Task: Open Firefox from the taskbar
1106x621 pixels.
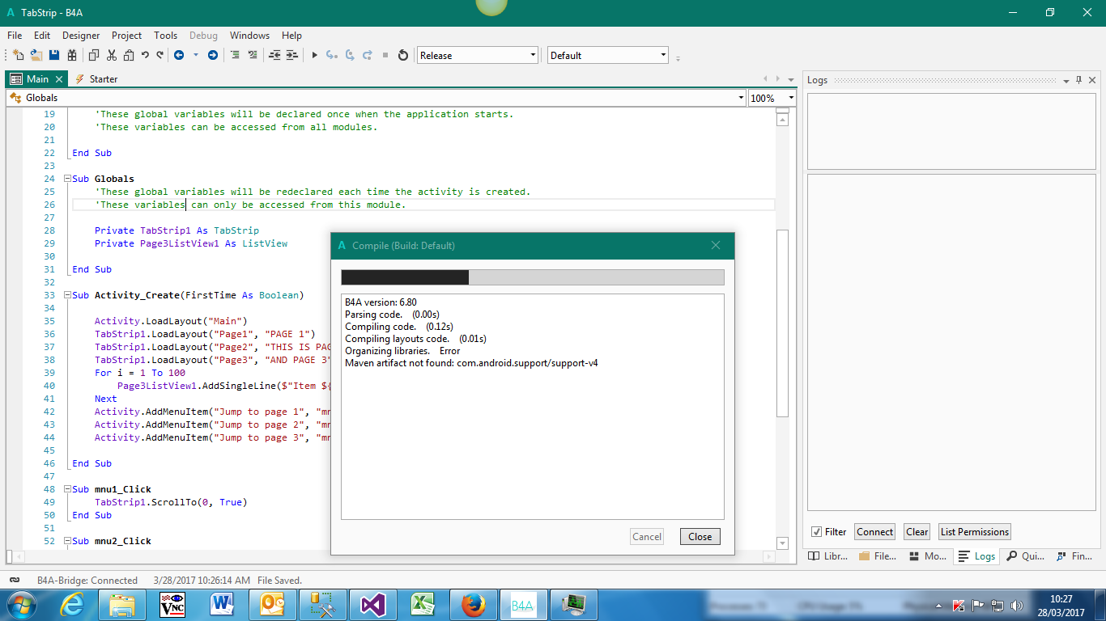Action: tap(472, 604)
